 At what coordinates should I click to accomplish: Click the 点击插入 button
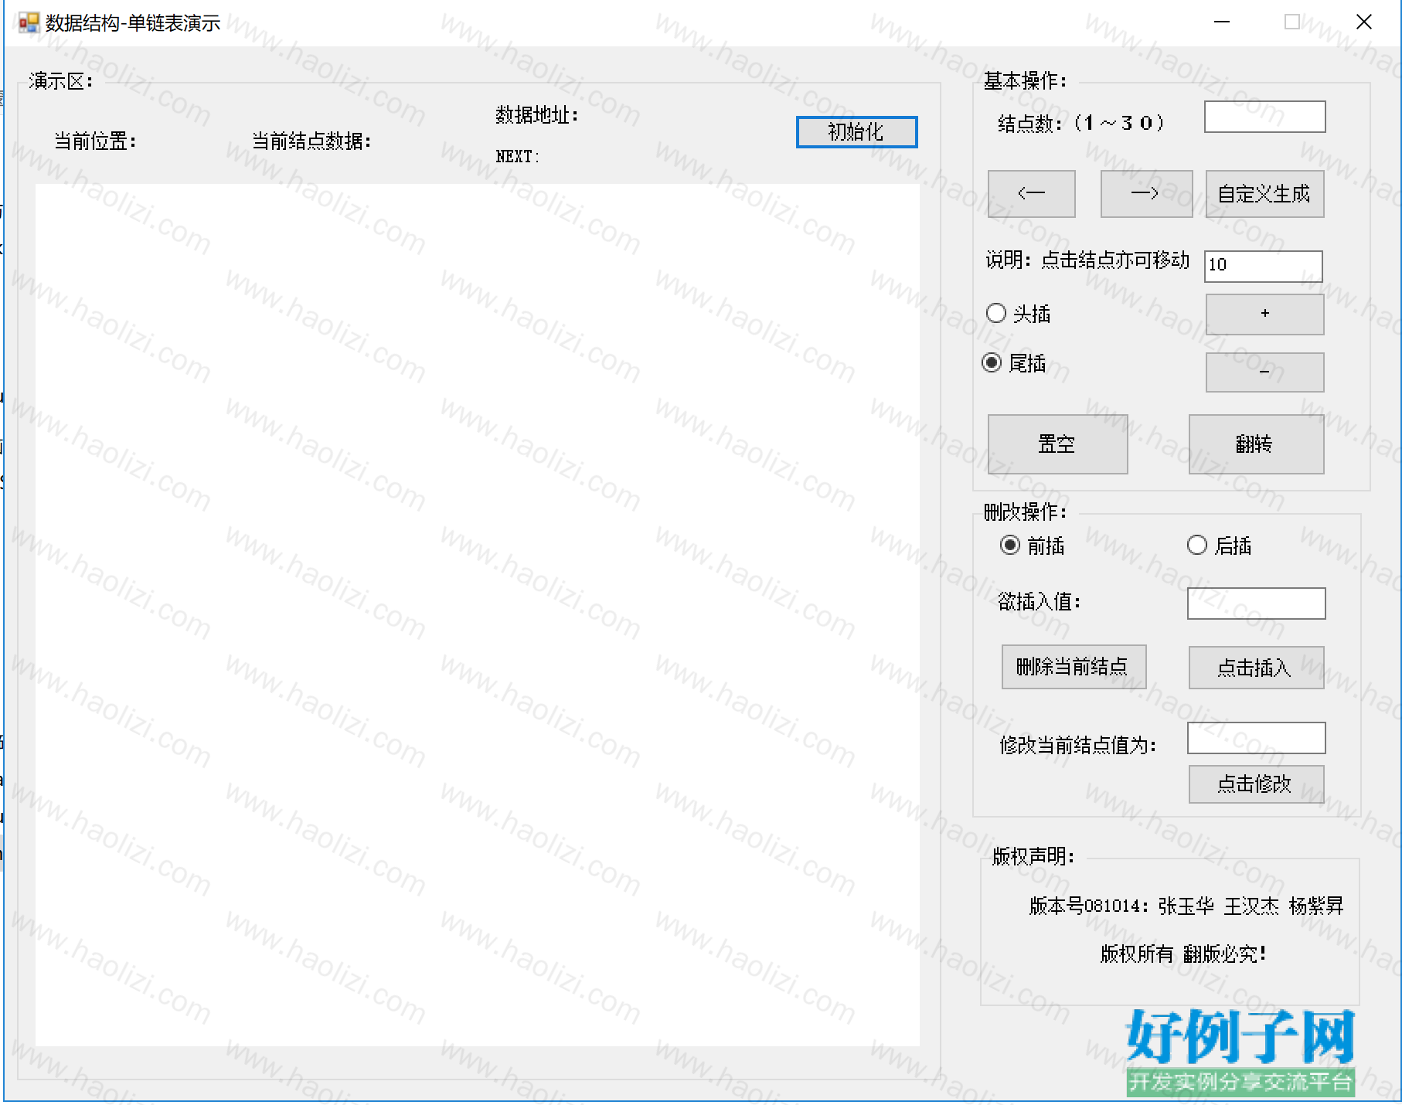click(1256, 668)
